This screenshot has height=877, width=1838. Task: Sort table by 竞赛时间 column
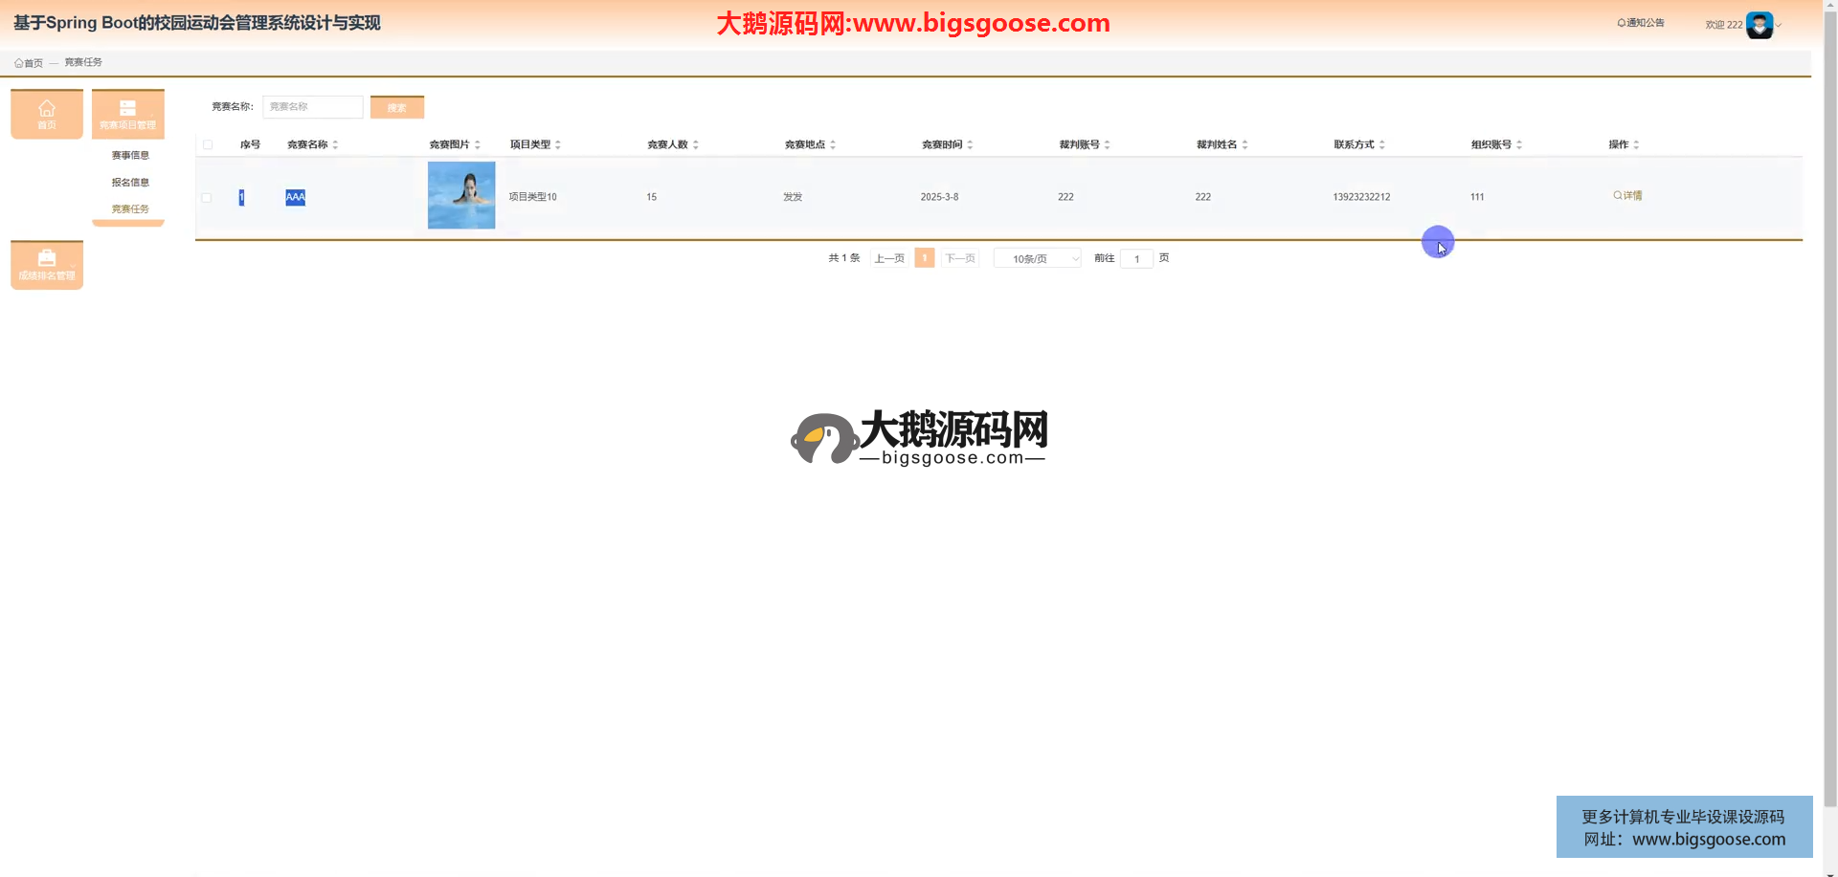970,145
